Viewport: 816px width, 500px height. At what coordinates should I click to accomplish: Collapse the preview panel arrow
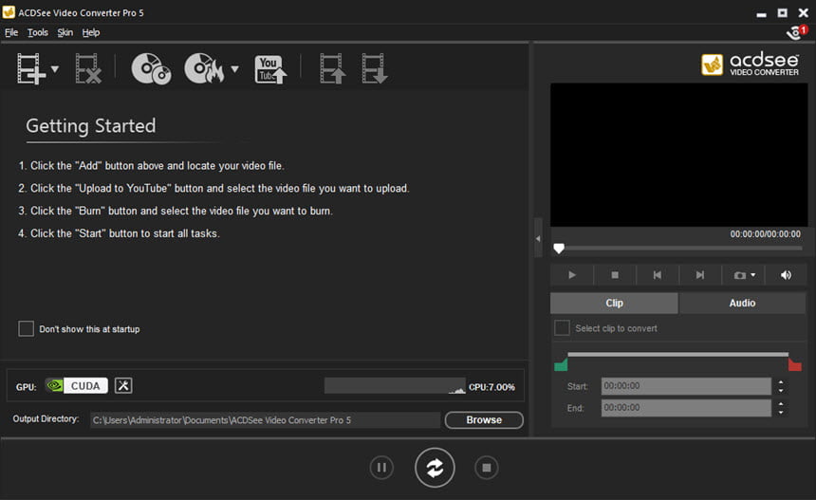(x=538, y=238)
